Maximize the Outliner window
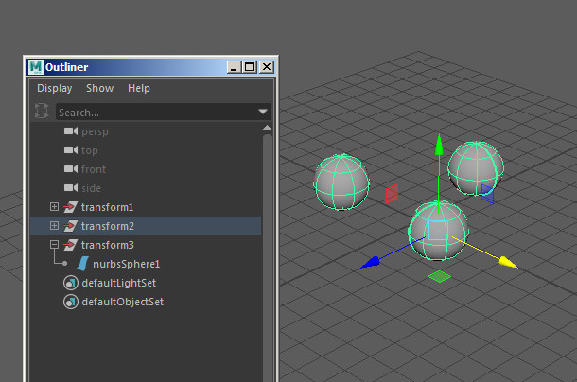The height and width of the screenshot is (382, 577). pos(249,67)
